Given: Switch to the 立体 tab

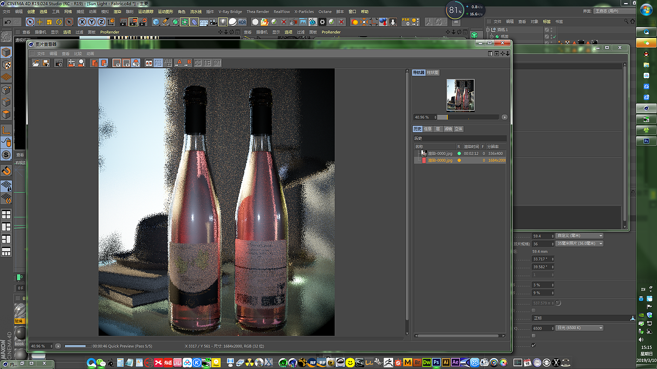Looking at the screenshot, I should (459, 129).
